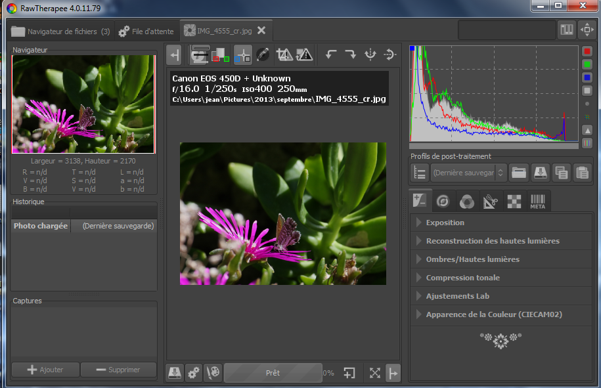Expand Ombres/Hautes lumières section
Image resolution: width=601 pixels, height=388 pixels.
(501, 259)
